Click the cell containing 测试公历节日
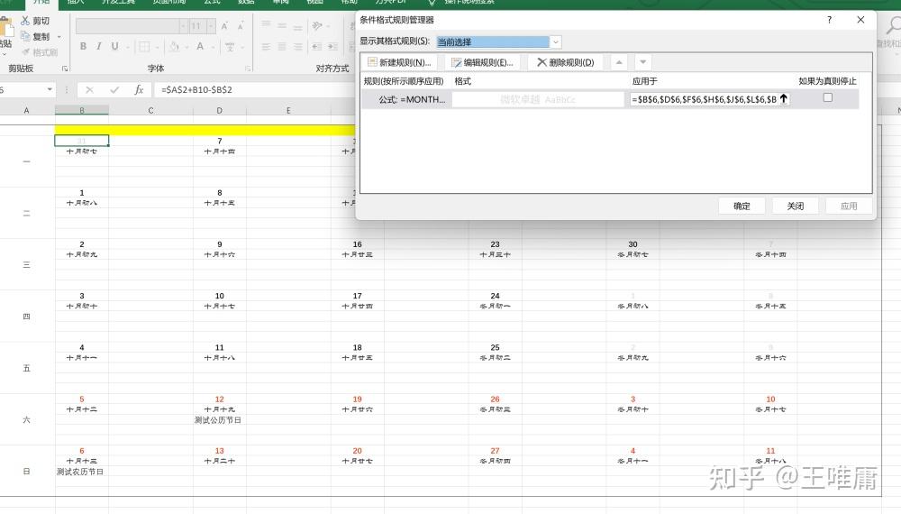 [x=220, y=419]
